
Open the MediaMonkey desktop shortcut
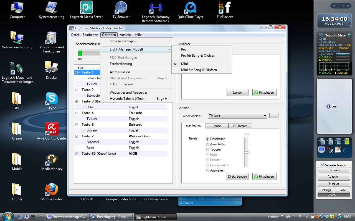[x=52, y=160]
